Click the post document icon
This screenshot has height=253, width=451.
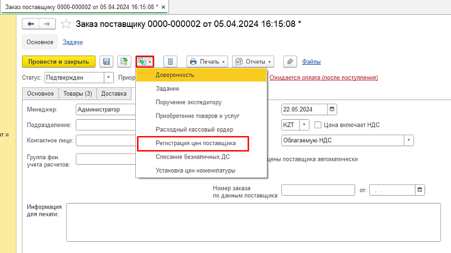click(x=124, y=61)
